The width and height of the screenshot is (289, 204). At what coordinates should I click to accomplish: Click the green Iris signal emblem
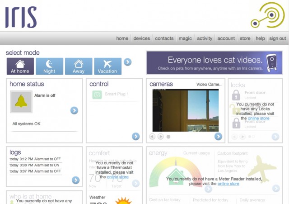point(268,15)
